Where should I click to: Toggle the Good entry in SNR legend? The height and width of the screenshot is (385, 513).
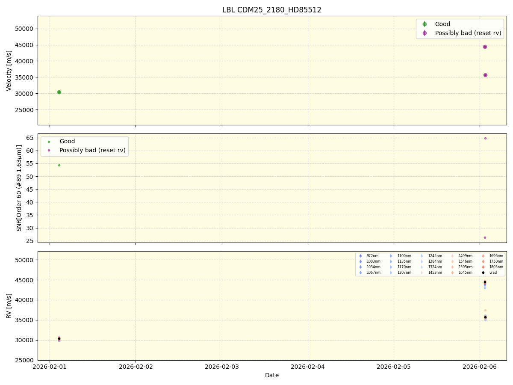pyautogui.click(x=50, y=141)
